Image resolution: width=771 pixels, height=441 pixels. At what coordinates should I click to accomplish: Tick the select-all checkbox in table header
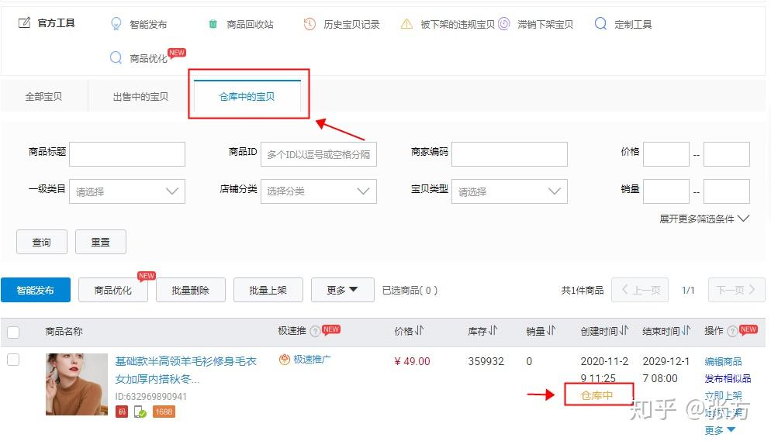point(13,332)
